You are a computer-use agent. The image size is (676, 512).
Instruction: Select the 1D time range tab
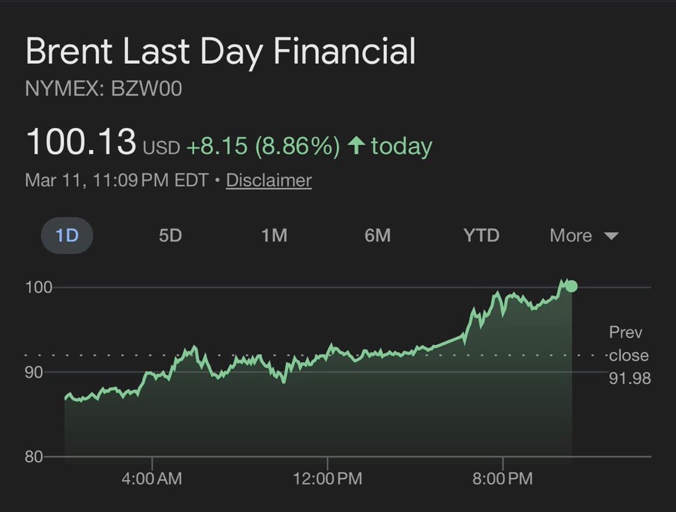pos(67,235)
